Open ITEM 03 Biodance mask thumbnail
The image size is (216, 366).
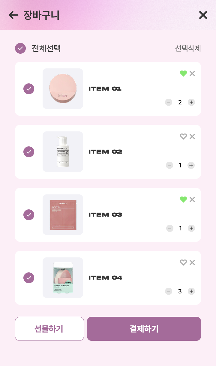pos(63,215)
